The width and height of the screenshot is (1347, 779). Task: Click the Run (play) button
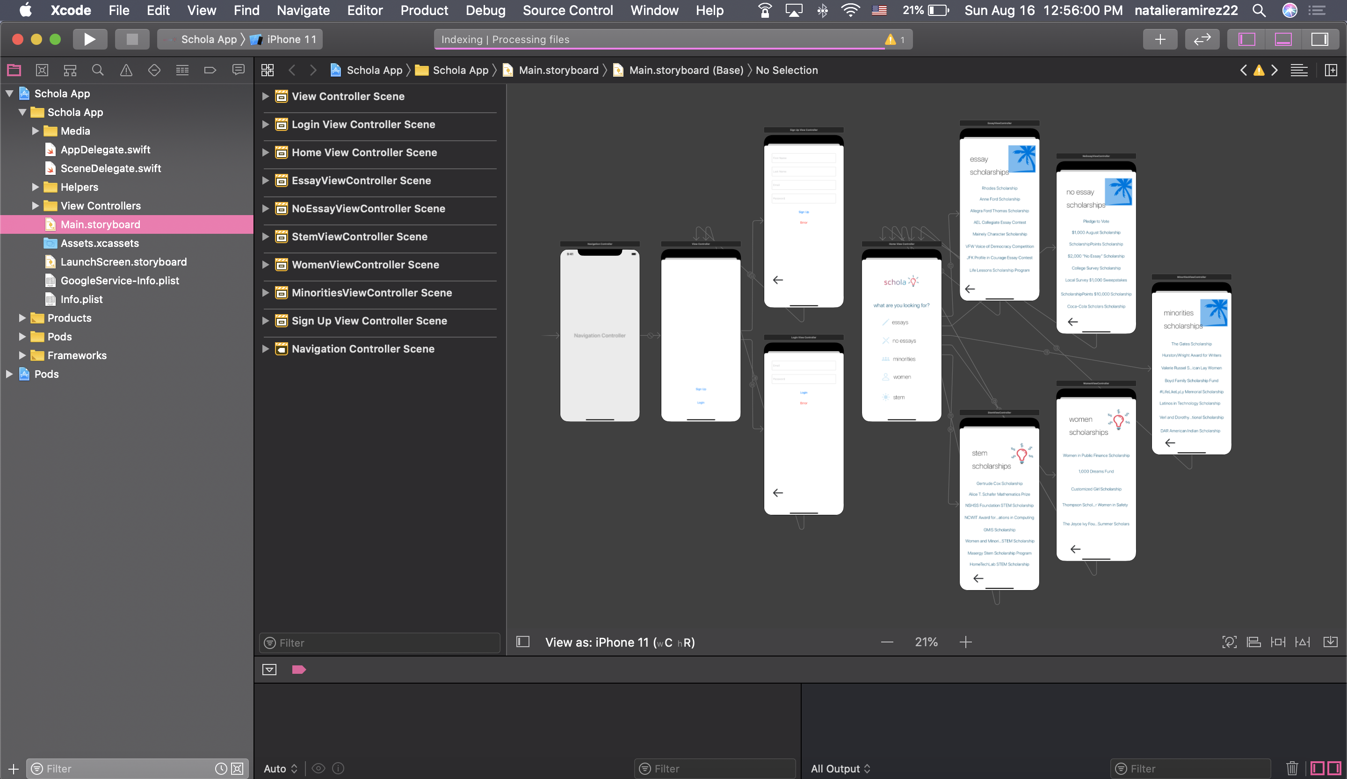pos(89,39)
